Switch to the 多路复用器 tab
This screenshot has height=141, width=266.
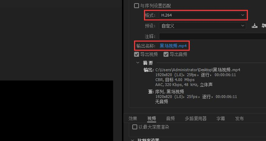195,118
